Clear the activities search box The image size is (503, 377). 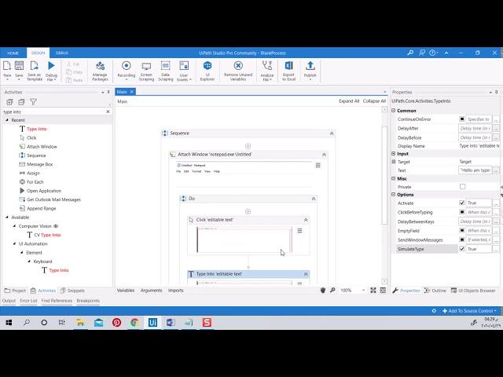tap(108, 112)
